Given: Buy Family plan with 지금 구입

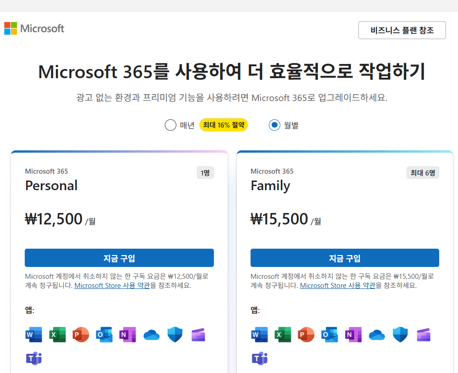Looking at the screenshot, I should pyautogui.click(x=345, y=258).
